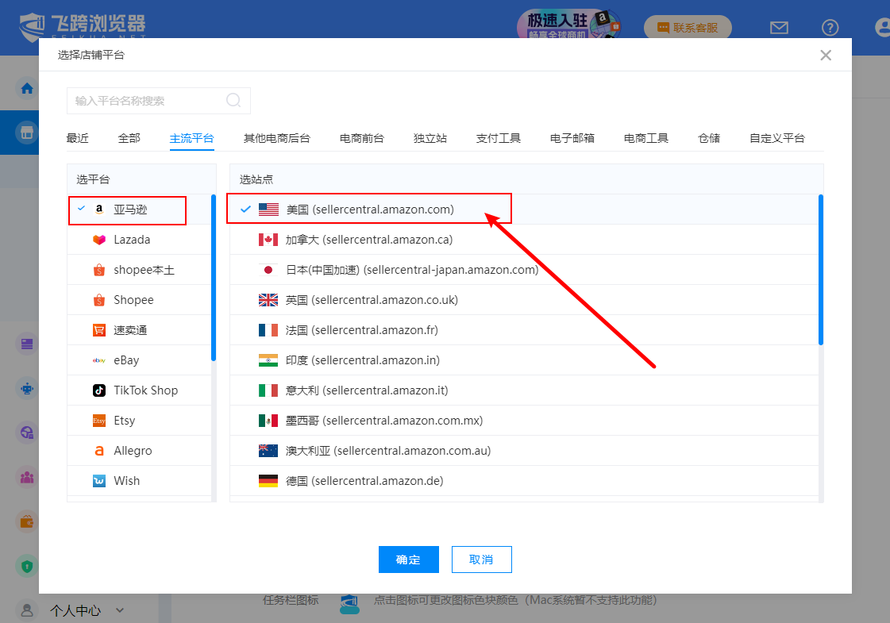Viewport: 890px width, 623px height.
Task: Select the Wish platform icon
Action: [x=99, y=481]
